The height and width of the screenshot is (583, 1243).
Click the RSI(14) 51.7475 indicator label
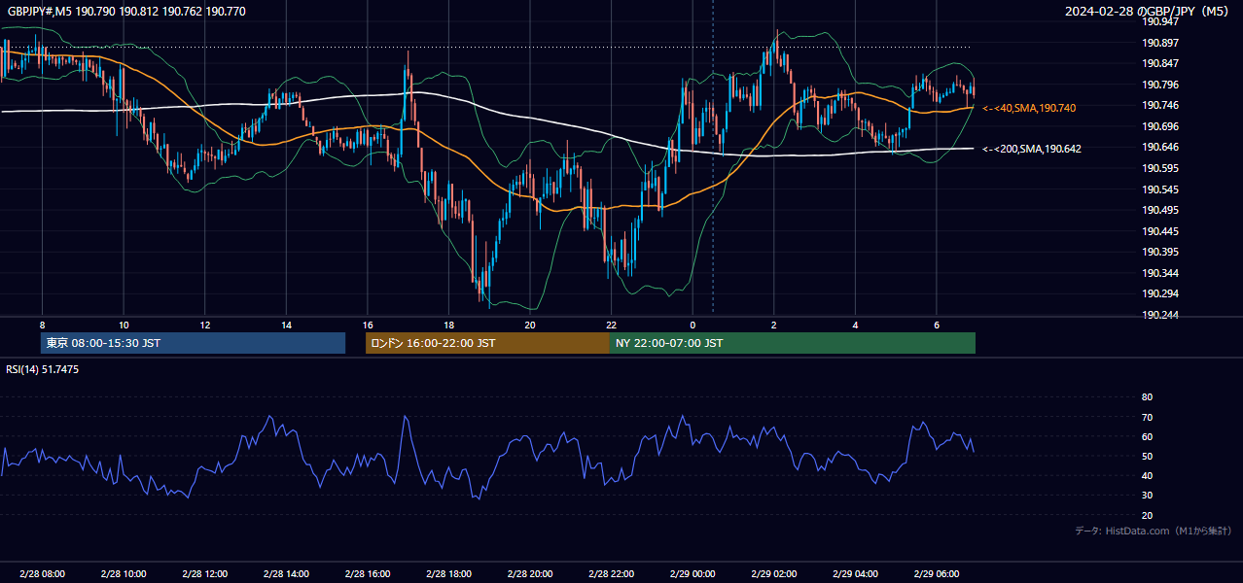coord(43,369)
